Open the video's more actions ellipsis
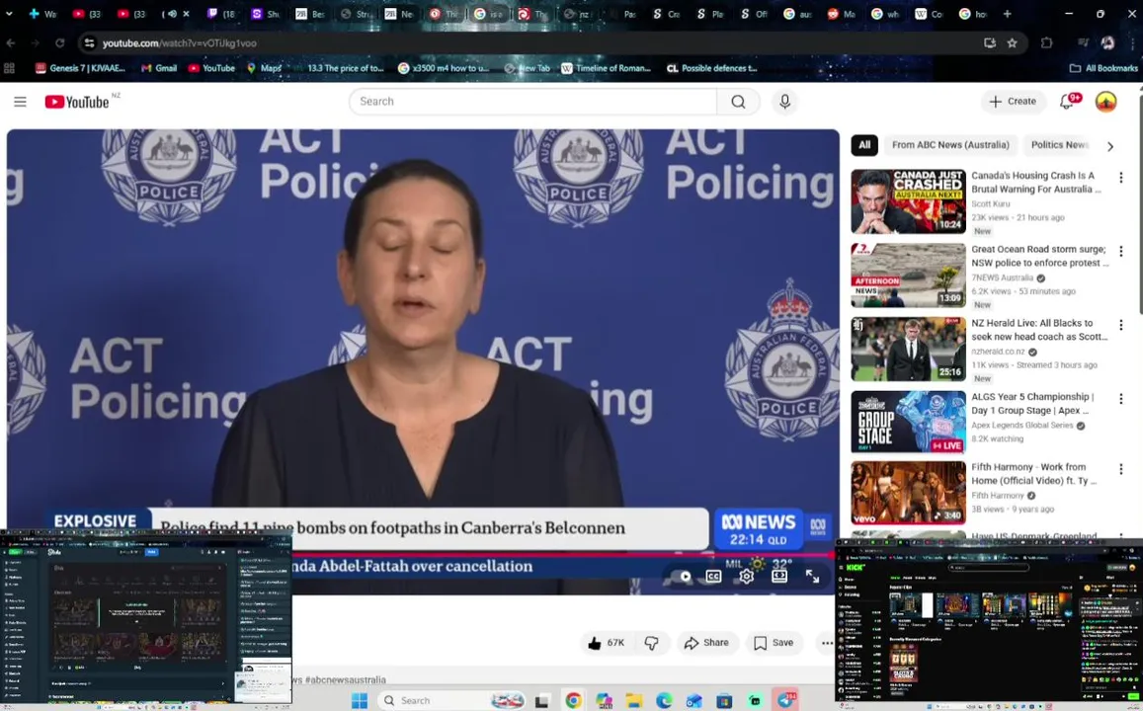The width and height of the screenshot is (1143, 711). click(826, 643)
